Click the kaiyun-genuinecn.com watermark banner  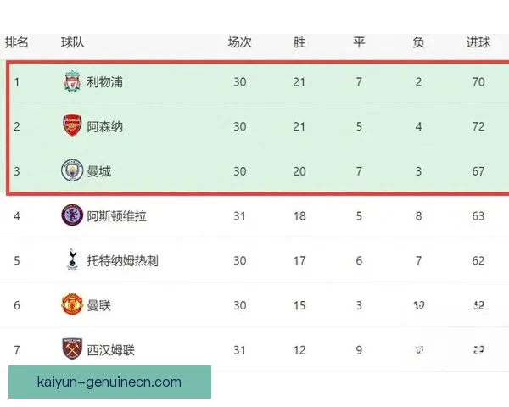tap(109, 382)
